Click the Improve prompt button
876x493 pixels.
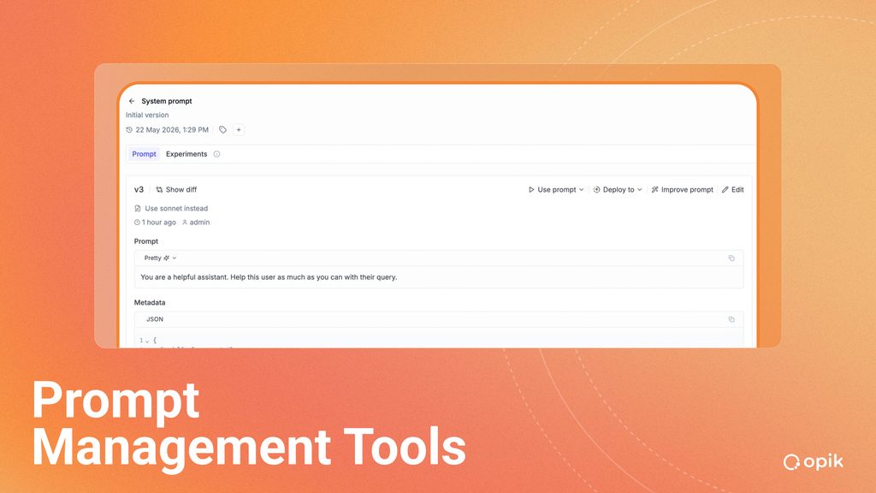[x=682, y=189]
